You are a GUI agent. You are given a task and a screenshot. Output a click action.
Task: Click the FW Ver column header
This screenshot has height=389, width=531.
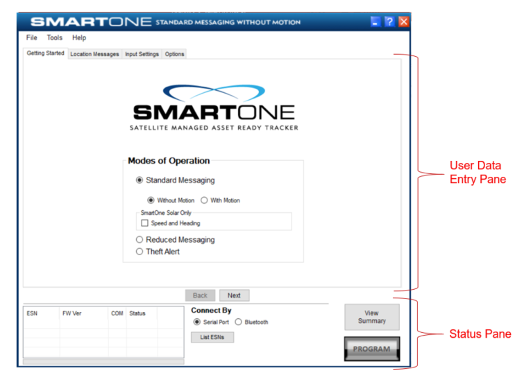tap(84, 313)
